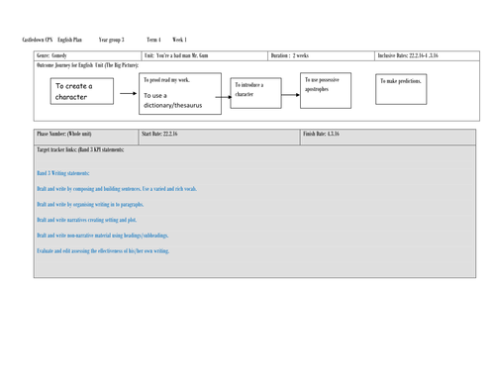Viewport: 495px width, 382px height.
Task: Click the 'Finish Date: 4.3.16' cell
Action: [x=388, y=137]
